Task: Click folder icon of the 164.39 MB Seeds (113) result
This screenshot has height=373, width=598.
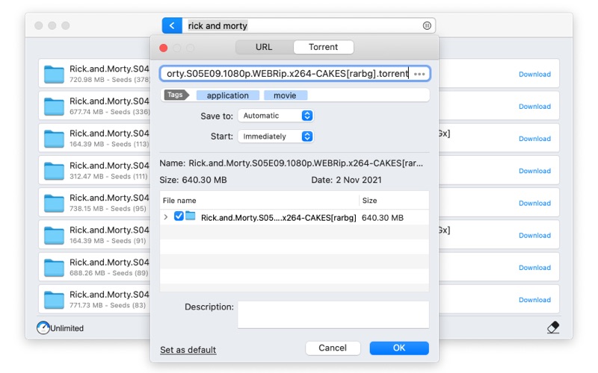Action: 54,139
